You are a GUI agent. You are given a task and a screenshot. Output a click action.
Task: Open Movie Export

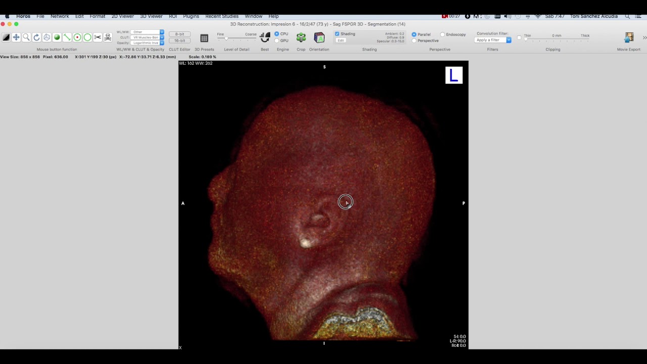tap(629, 37)
